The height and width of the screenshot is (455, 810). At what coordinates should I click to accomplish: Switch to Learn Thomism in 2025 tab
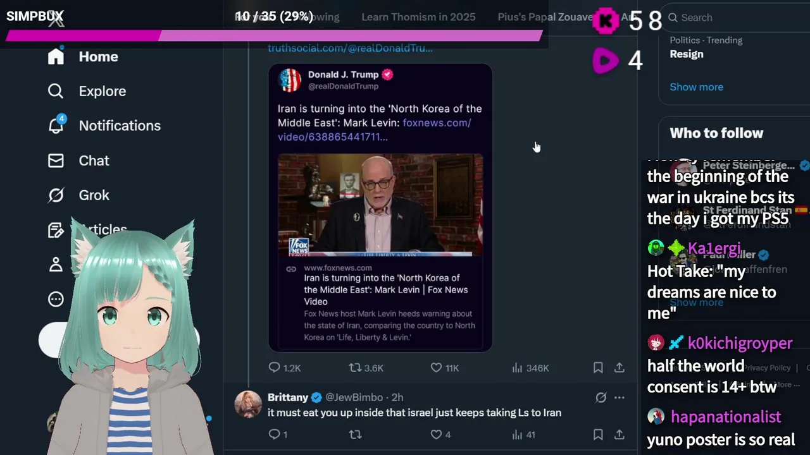[418, 17]
